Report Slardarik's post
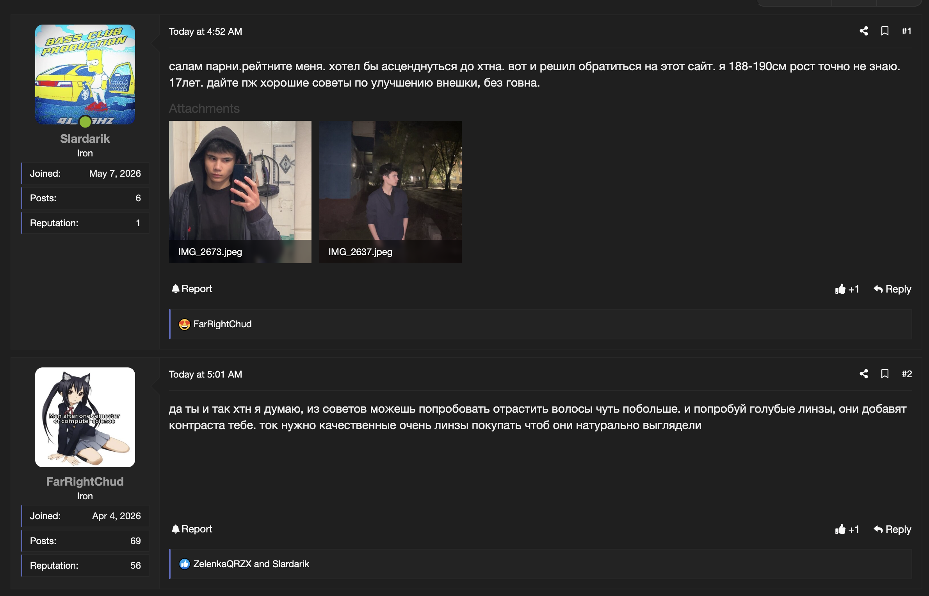This screenshot has width=929, height=596. (192, 289)
